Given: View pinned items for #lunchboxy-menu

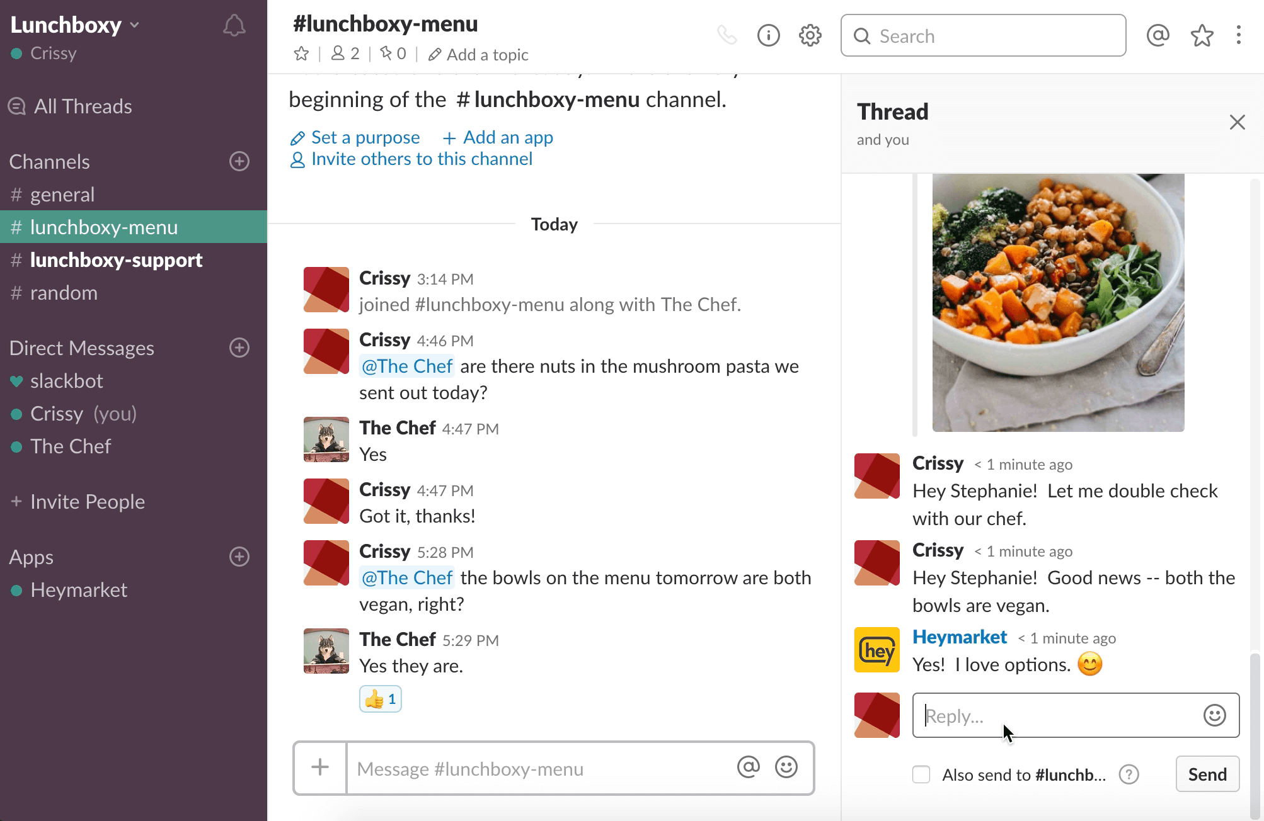Looking at the screenshot, I should (x=392, y=54).
